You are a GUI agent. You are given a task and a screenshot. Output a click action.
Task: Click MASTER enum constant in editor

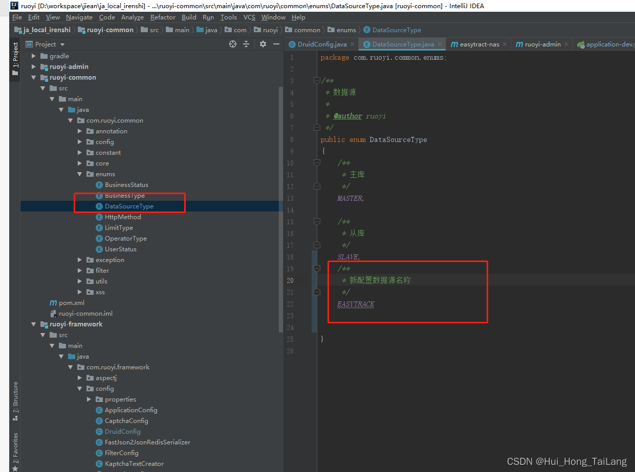click(x=349, y=198)
